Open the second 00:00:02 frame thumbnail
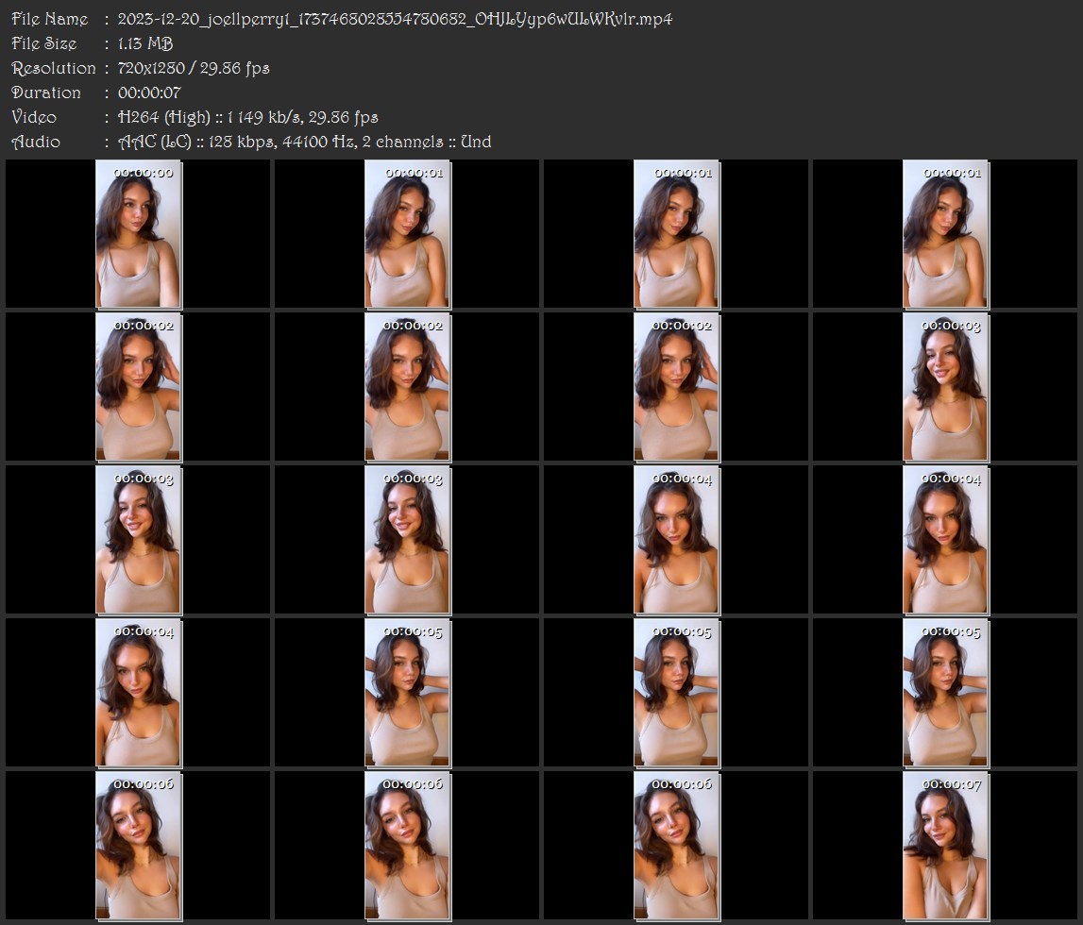 pyautogui.click(x=408, y=387)
